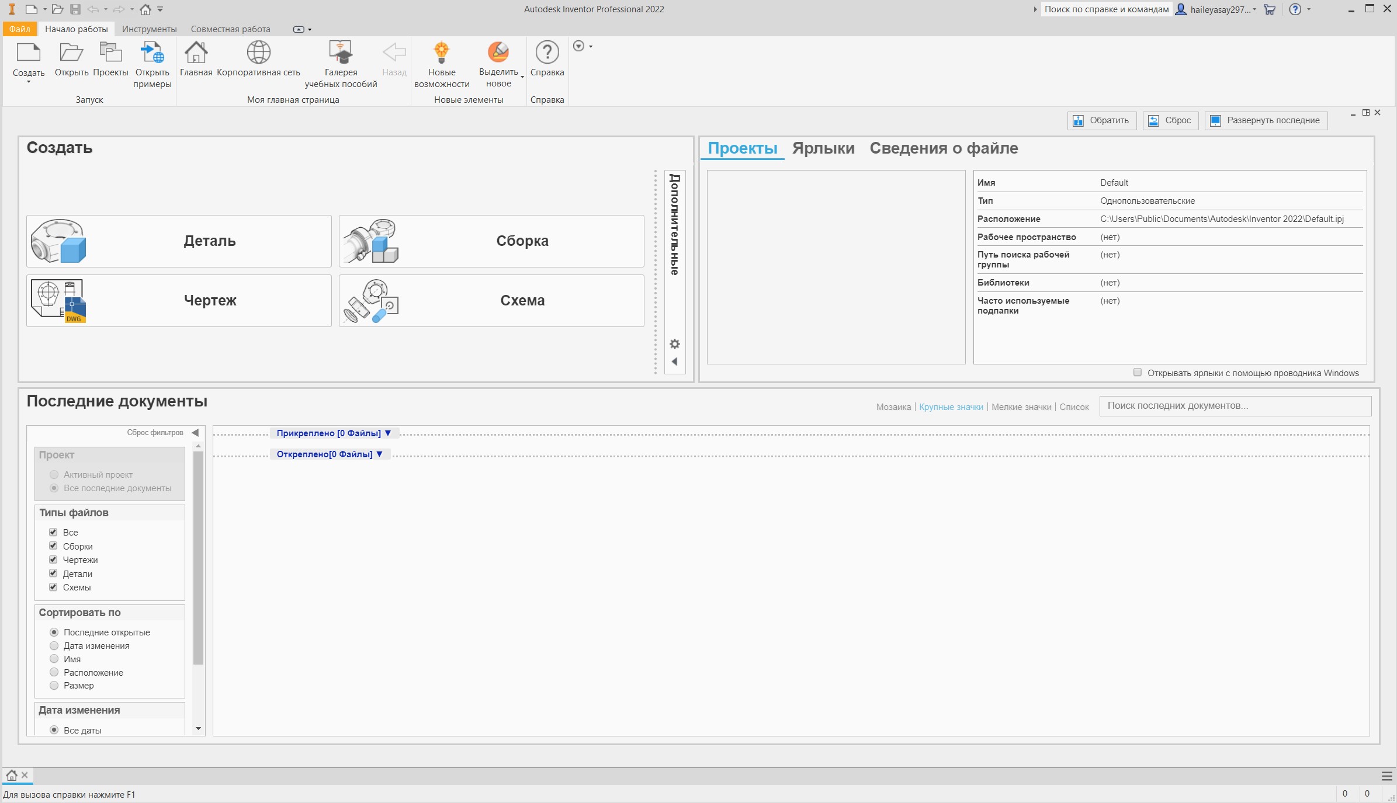Click the gear settings icon in Создать panel
Image resolution: width=1397 pixels, height=803 pixels.
coord(675,344)
